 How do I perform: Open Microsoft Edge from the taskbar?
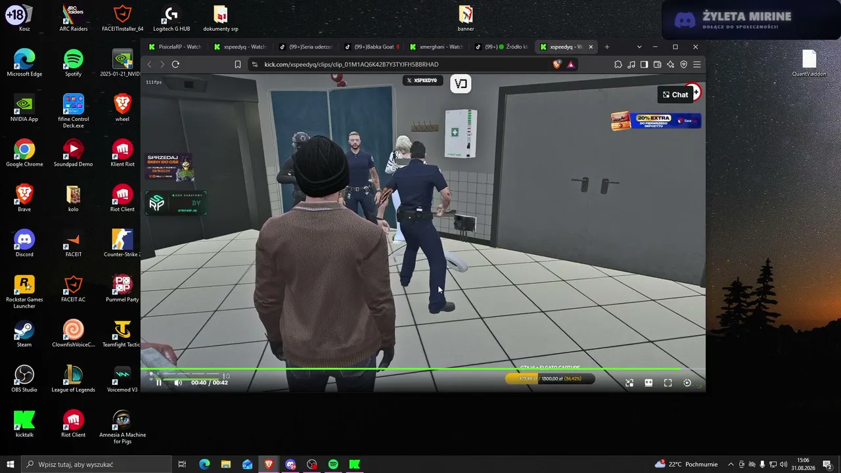point(204,464)
